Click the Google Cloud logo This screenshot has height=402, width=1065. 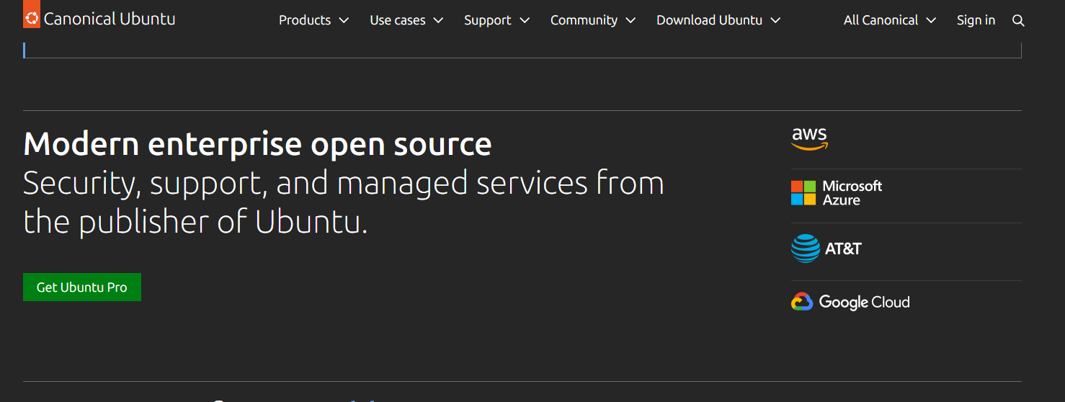coord(850,302)
